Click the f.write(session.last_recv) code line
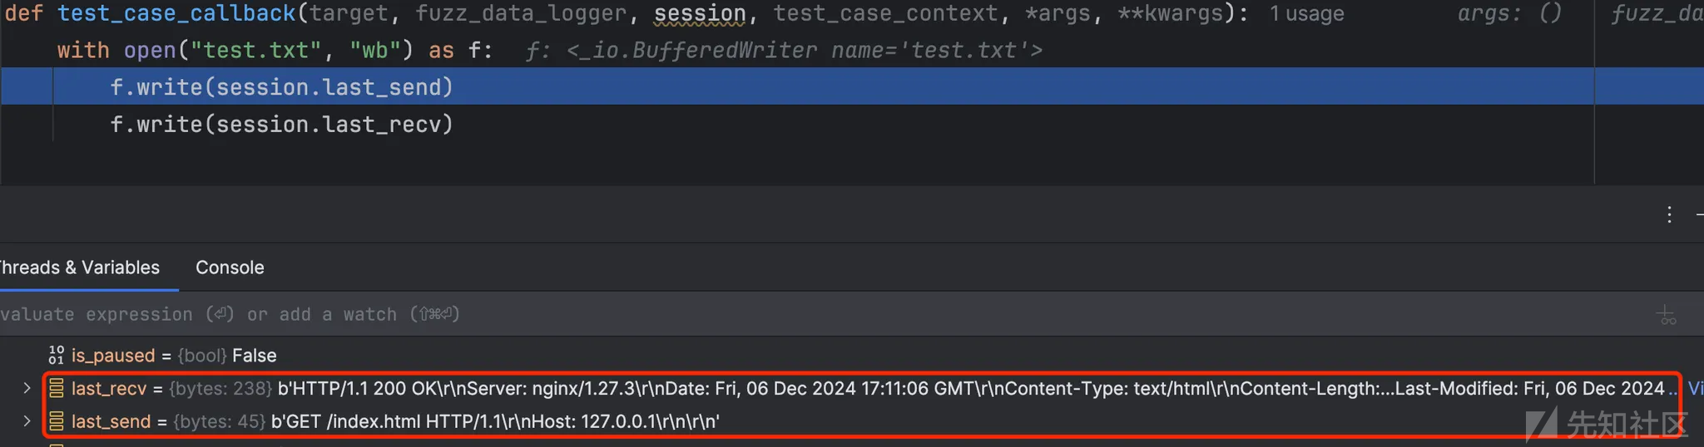Screen dimensions: 1704x447 (281, 125)
